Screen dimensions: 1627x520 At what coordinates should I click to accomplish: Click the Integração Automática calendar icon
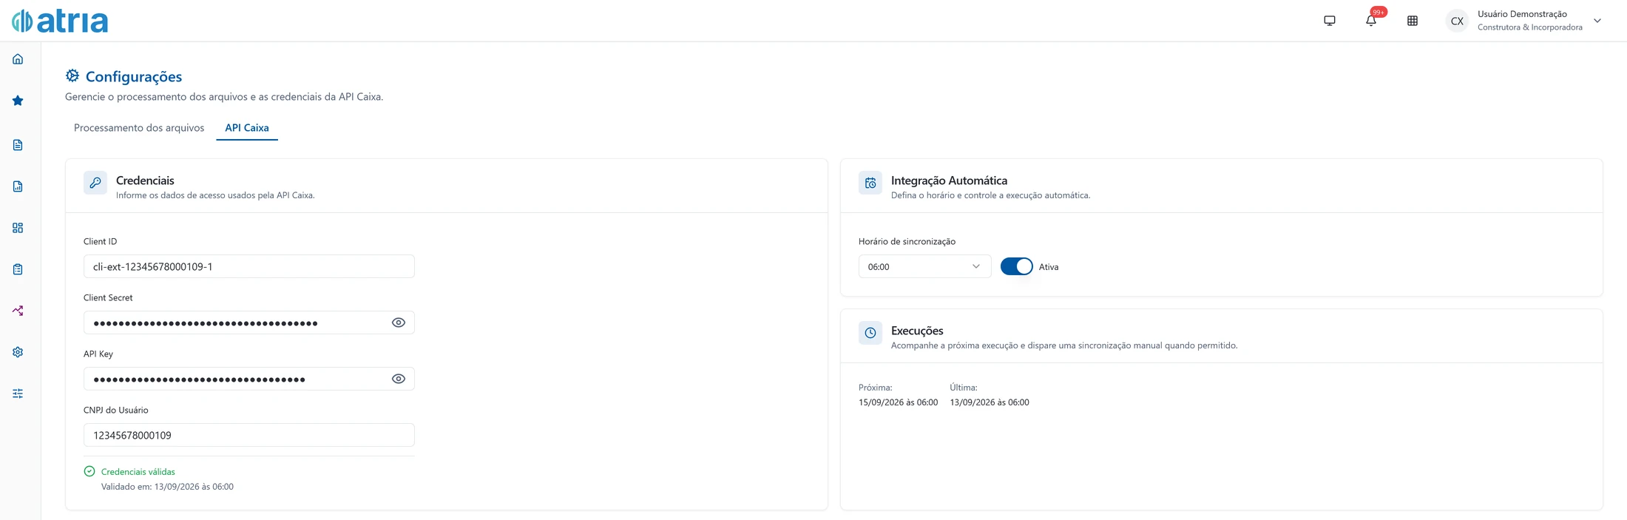pyautogui.click(x=870, y=183)
